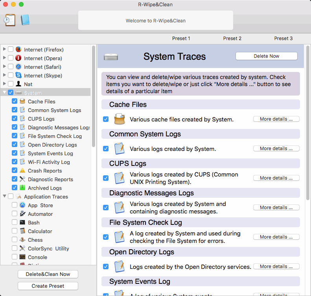
Task: Click the Console icon
Action: [22, 257]
